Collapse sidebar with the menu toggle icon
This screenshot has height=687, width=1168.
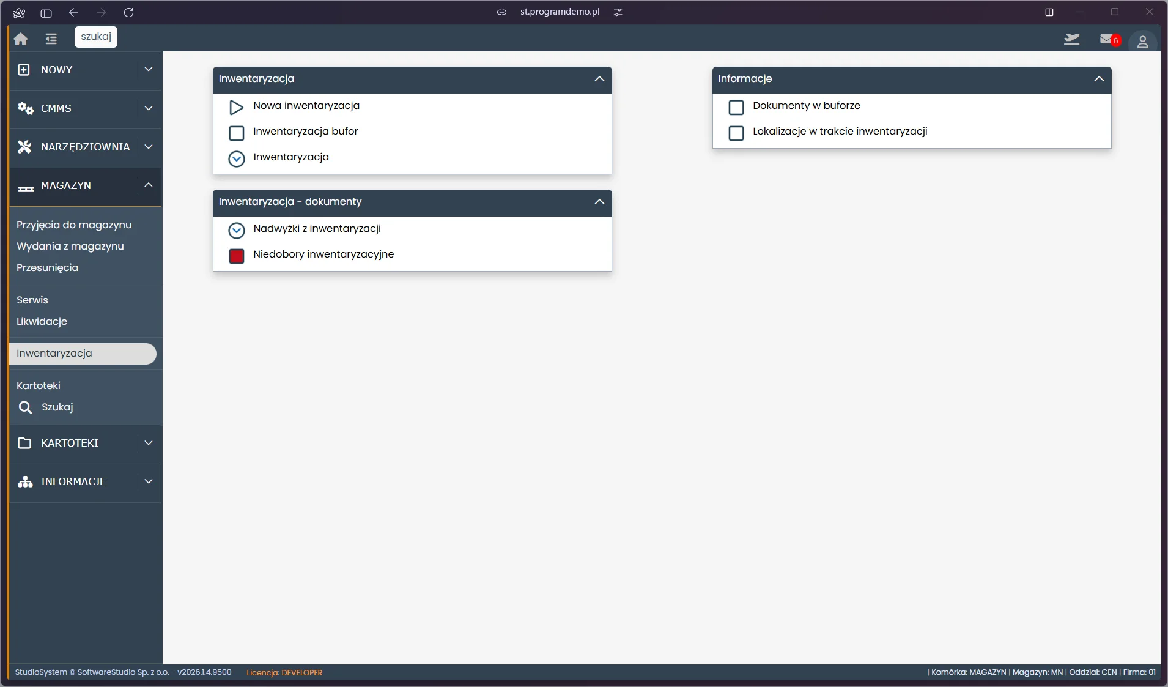51,39
